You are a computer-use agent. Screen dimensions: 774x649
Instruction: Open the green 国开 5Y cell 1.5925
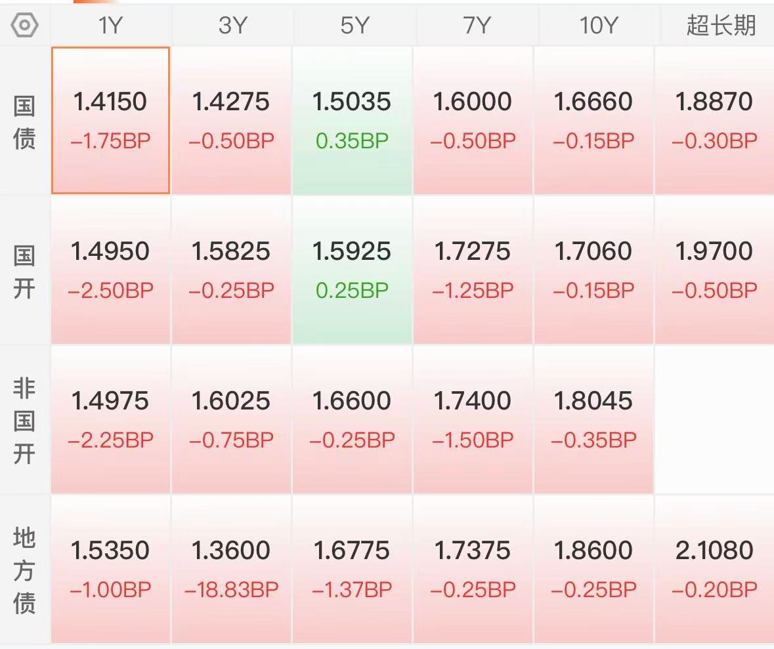(352, 270)
